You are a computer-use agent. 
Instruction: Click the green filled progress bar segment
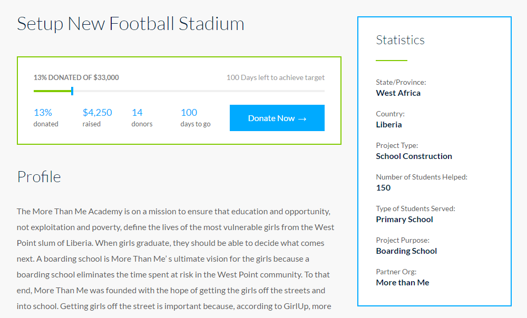[x=52, y=91]
